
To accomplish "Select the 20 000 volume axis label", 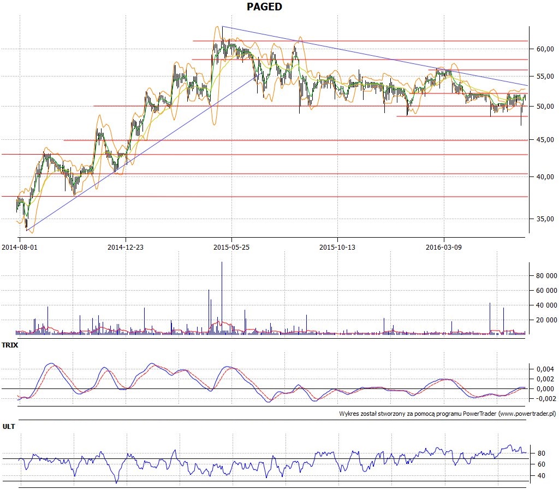I will pyautogui.click(x=546, y=320).
